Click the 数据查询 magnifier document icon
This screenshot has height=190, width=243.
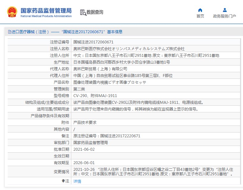pyautogui.click(x=83, y=12)
